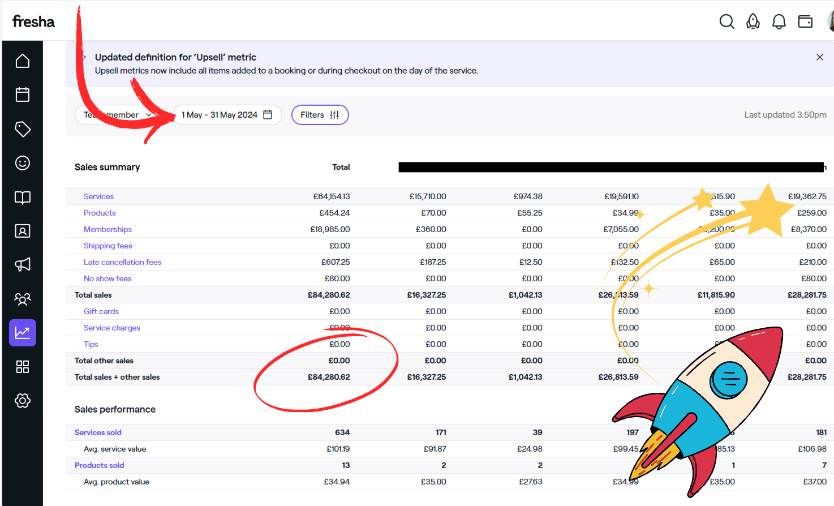
Task: Open the Shipping fees link
Action: point(108,246)
